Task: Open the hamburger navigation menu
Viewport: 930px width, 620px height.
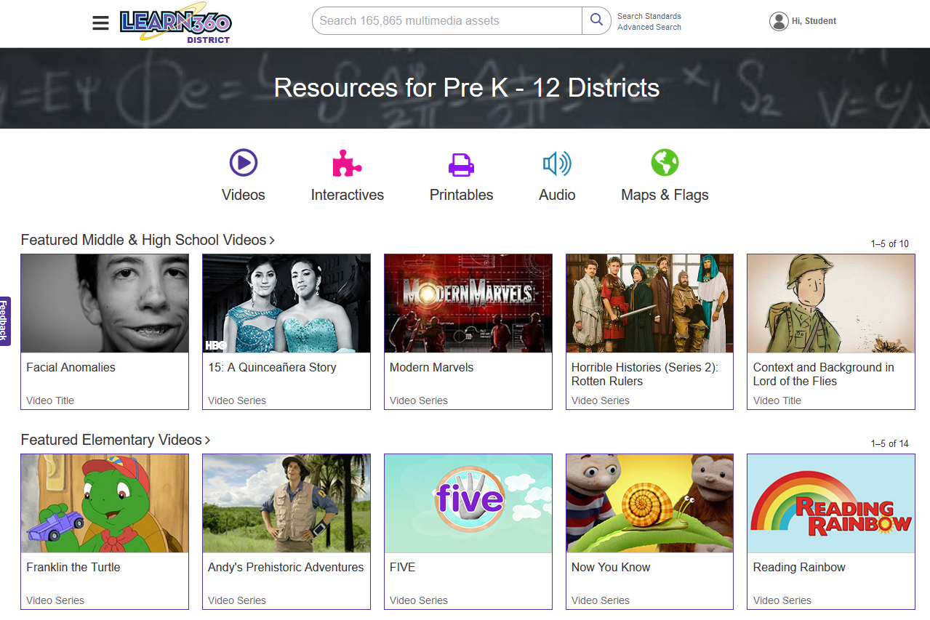Action: coord(100,23)
